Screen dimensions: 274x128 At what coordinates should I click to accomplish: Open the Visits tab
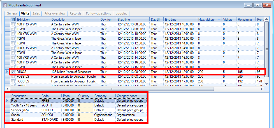coord(25,13)
